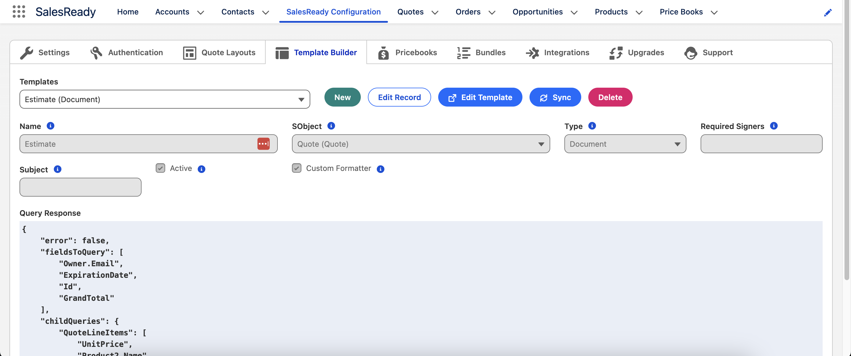
Task: Click the Required Signers info icon
Action: pyautogui.click(x=774, y=126)
